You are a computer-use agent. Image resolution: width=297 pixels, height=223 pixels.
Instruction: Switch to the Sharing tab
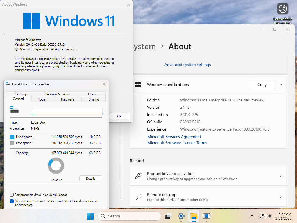coord(94,99)
